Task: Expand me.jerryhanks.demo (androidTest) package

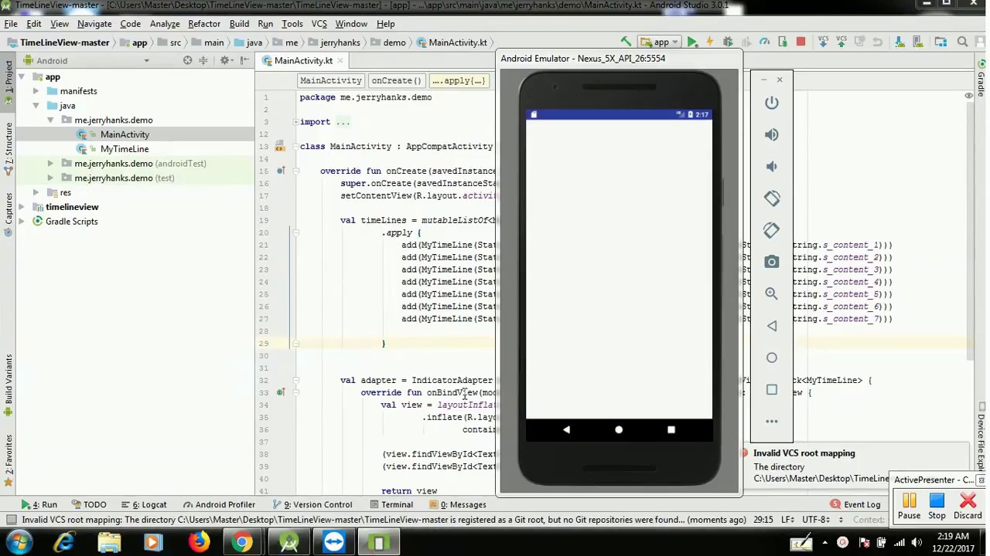Action: [50, 164]
